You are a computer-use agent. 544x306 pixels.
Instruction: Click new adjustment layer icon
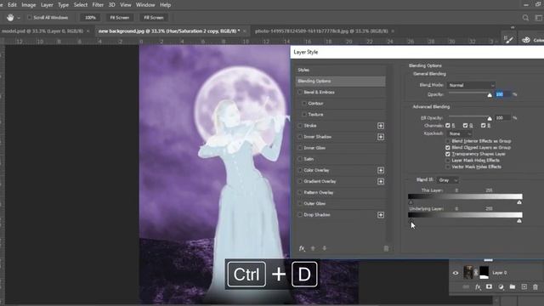click(x=501, y=287)
